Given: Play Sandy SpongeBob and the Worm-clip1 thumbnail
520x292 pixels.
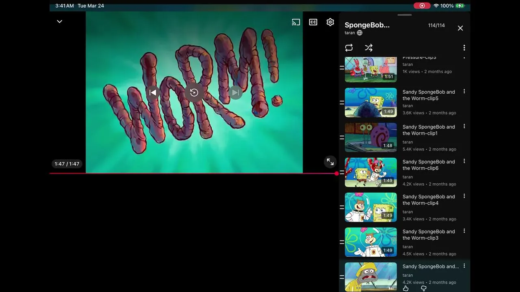Looking at the screenshot, I should (371, 137).
